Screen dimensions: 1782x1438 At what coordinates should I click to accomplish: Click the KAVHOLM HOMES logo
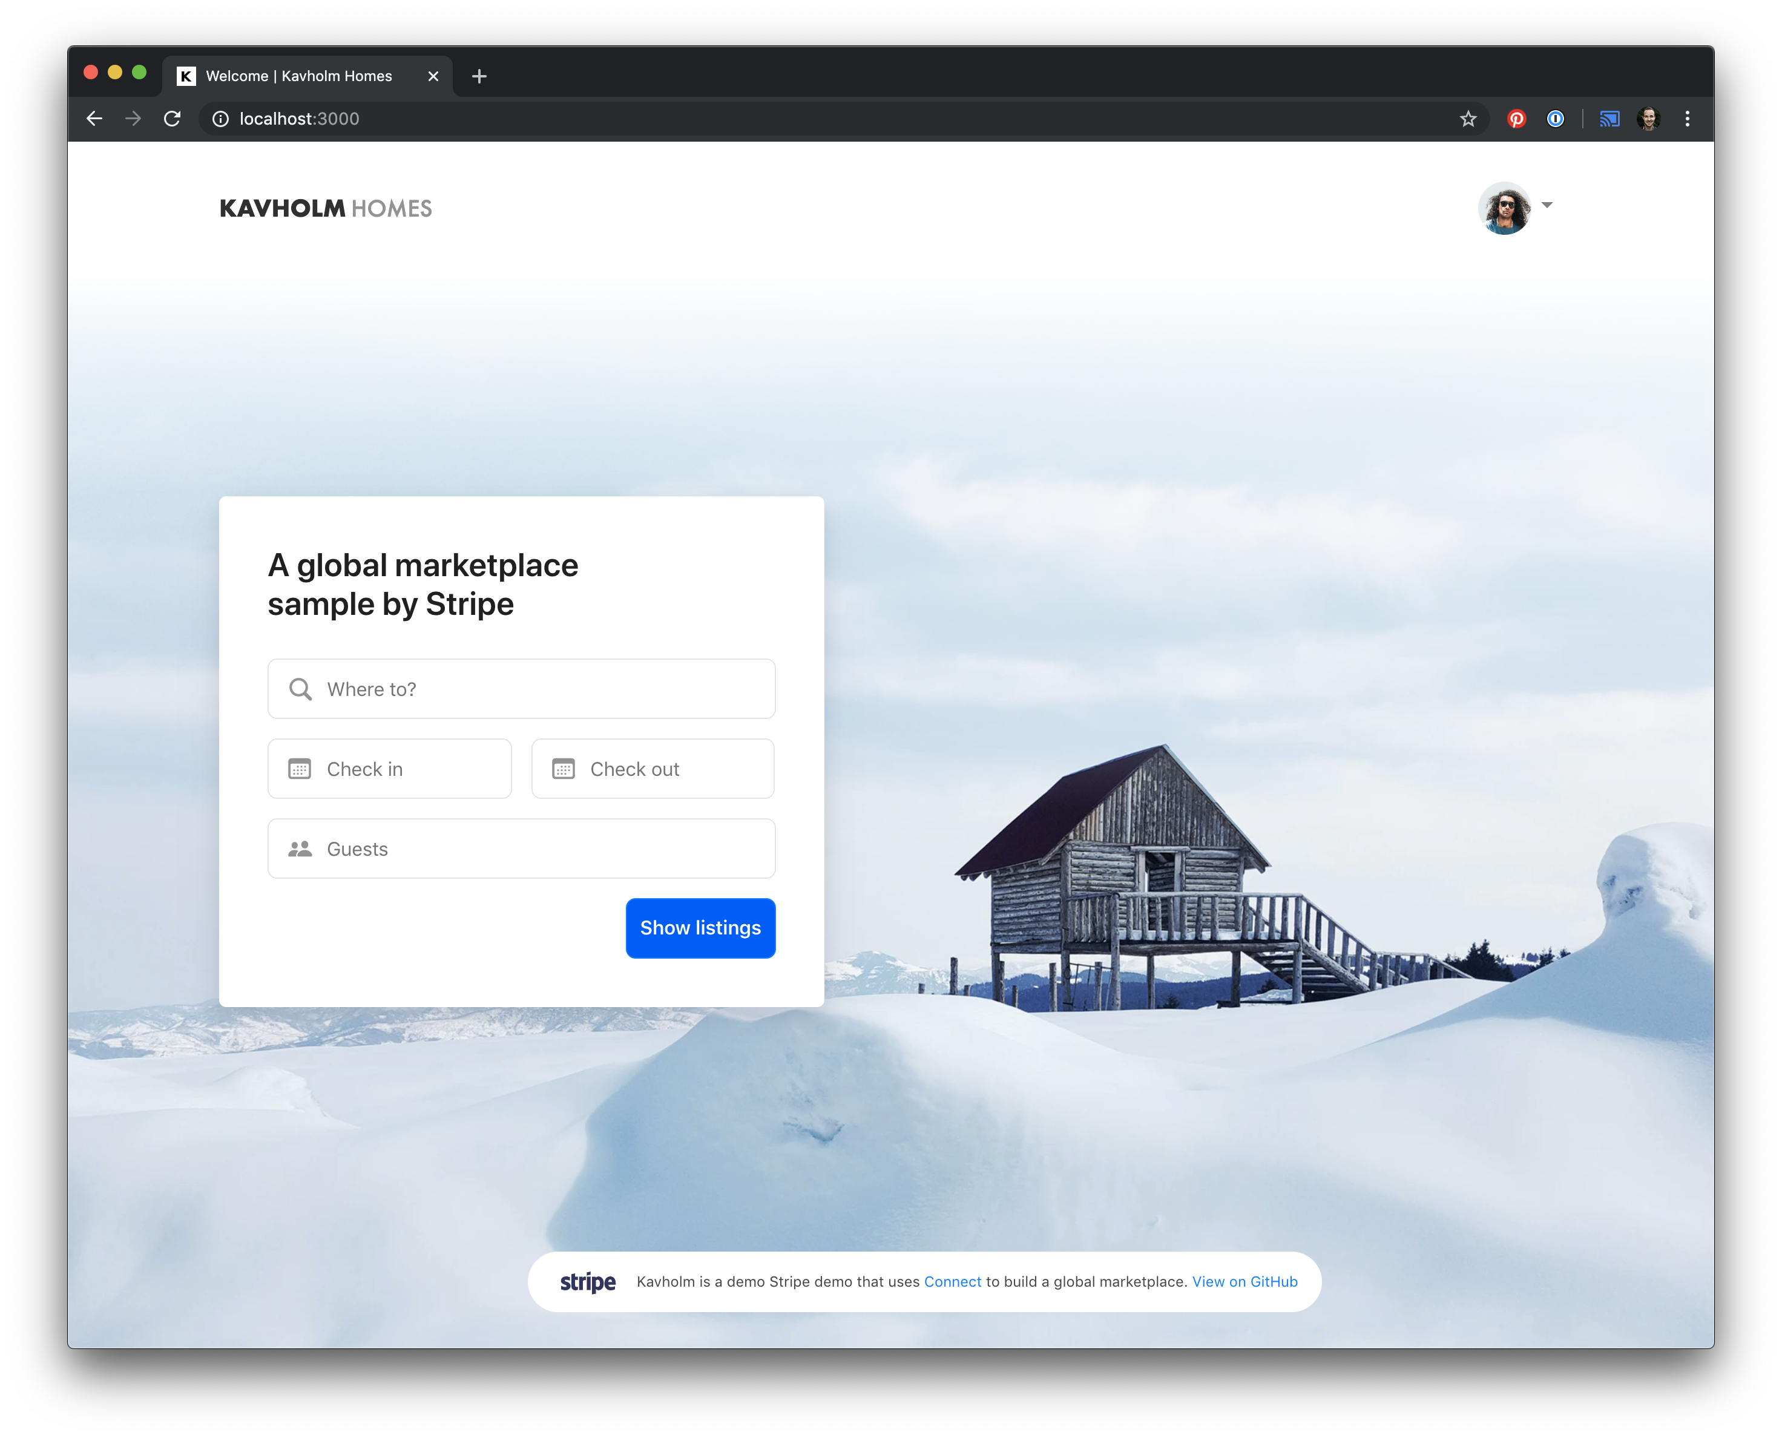click(324, 207)
